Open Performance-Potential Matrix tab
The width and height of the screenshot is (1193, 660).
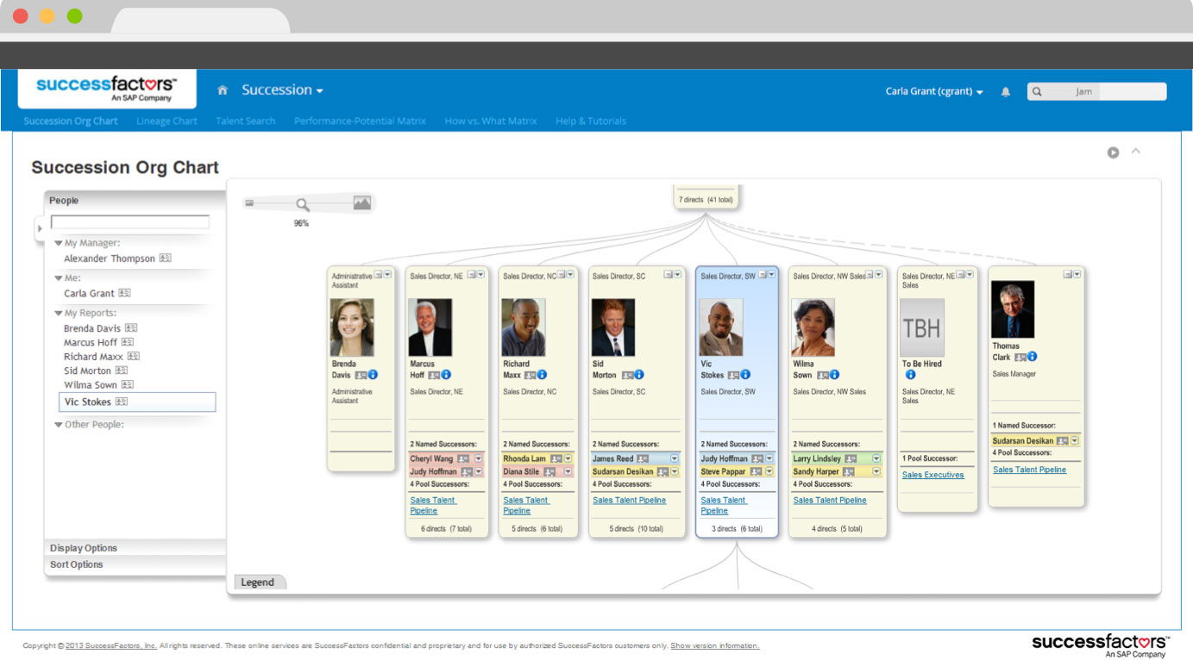pyautogui.click(x=360, y=121)
